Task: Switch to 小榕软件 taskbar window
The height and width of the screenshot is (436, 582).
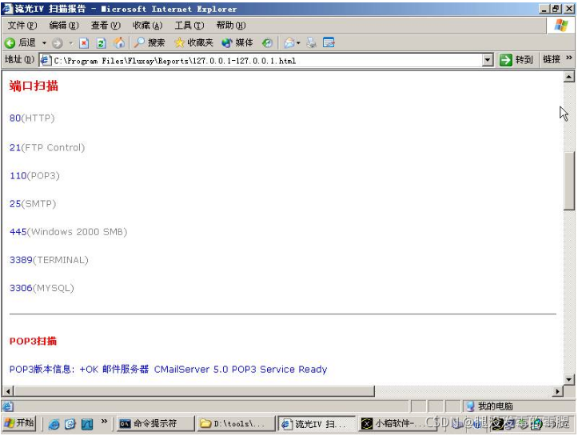Action: (x=397, y=423)
